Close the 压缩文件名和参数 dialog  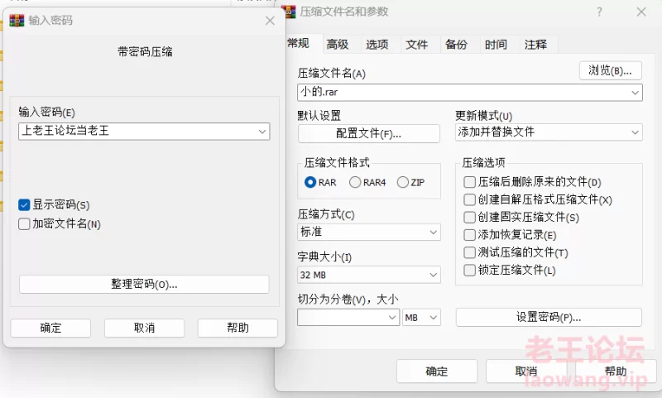tap(641, 12)
